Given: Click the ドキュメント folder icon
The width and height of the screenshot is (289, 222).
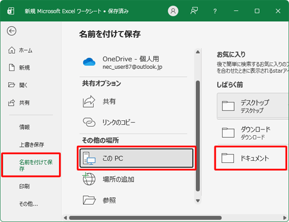Looking at the screenshot, I should pos(228,158).
